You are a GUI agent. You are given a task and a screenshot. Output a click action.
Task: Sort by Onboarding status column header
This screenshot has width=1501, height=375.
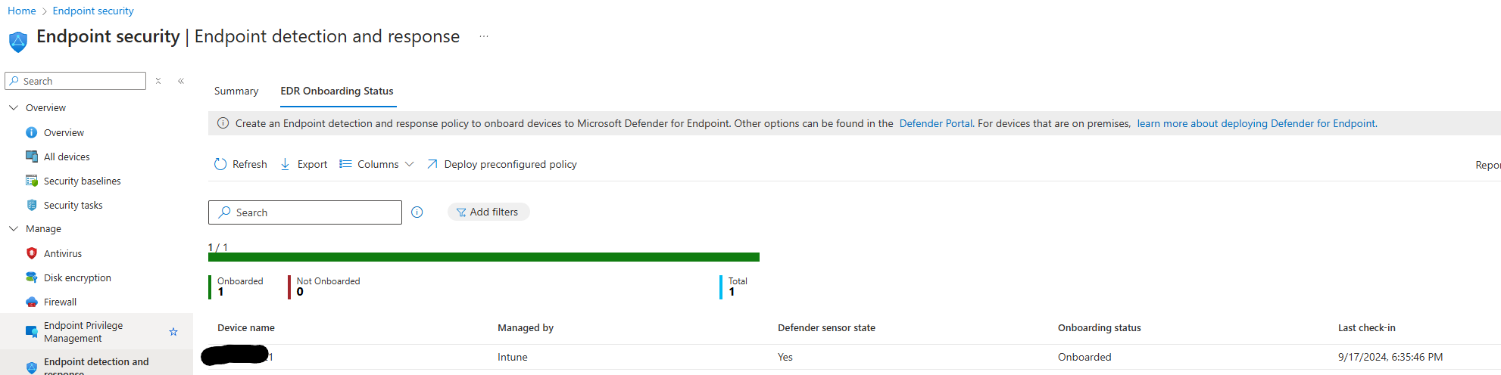click(1100, 327)
